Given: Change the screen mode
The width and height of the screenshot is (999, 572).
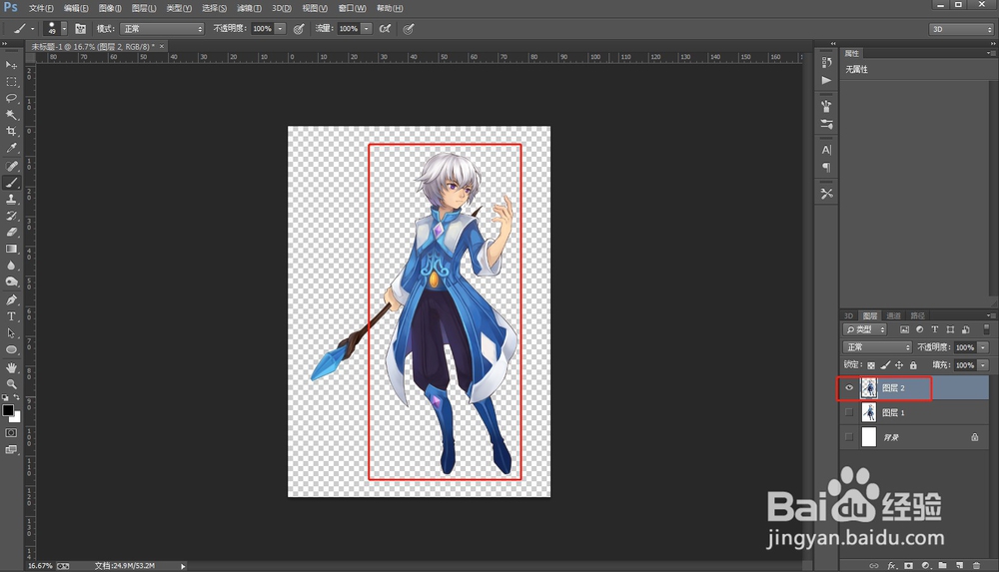Looking at the screenshot, I should coord(11,449).
